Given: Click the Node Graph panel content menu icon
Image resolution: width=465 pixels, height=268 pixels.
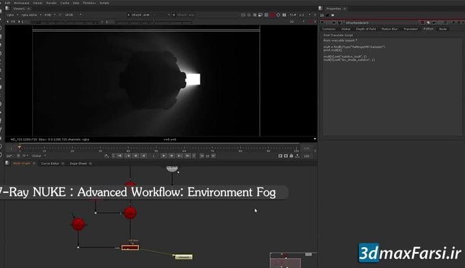Looking at the screenshot, I should [7, 163].
